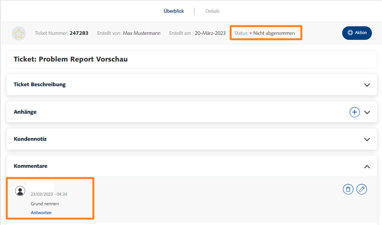Switch to the Details tab
The width and height of the screenshot is (382, 225).
(x=213, y=11)
